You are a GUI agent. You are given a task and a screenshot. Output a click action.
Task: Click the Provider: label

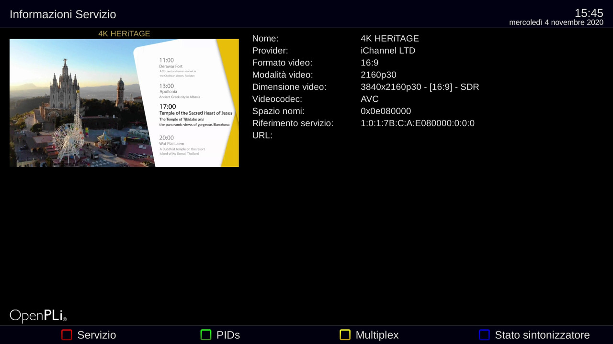tap(270, 51)
